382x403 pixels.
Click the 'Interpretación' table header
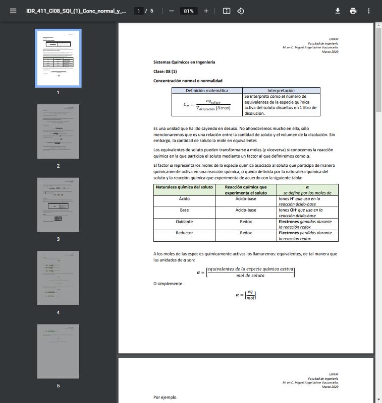click(281, 91)
